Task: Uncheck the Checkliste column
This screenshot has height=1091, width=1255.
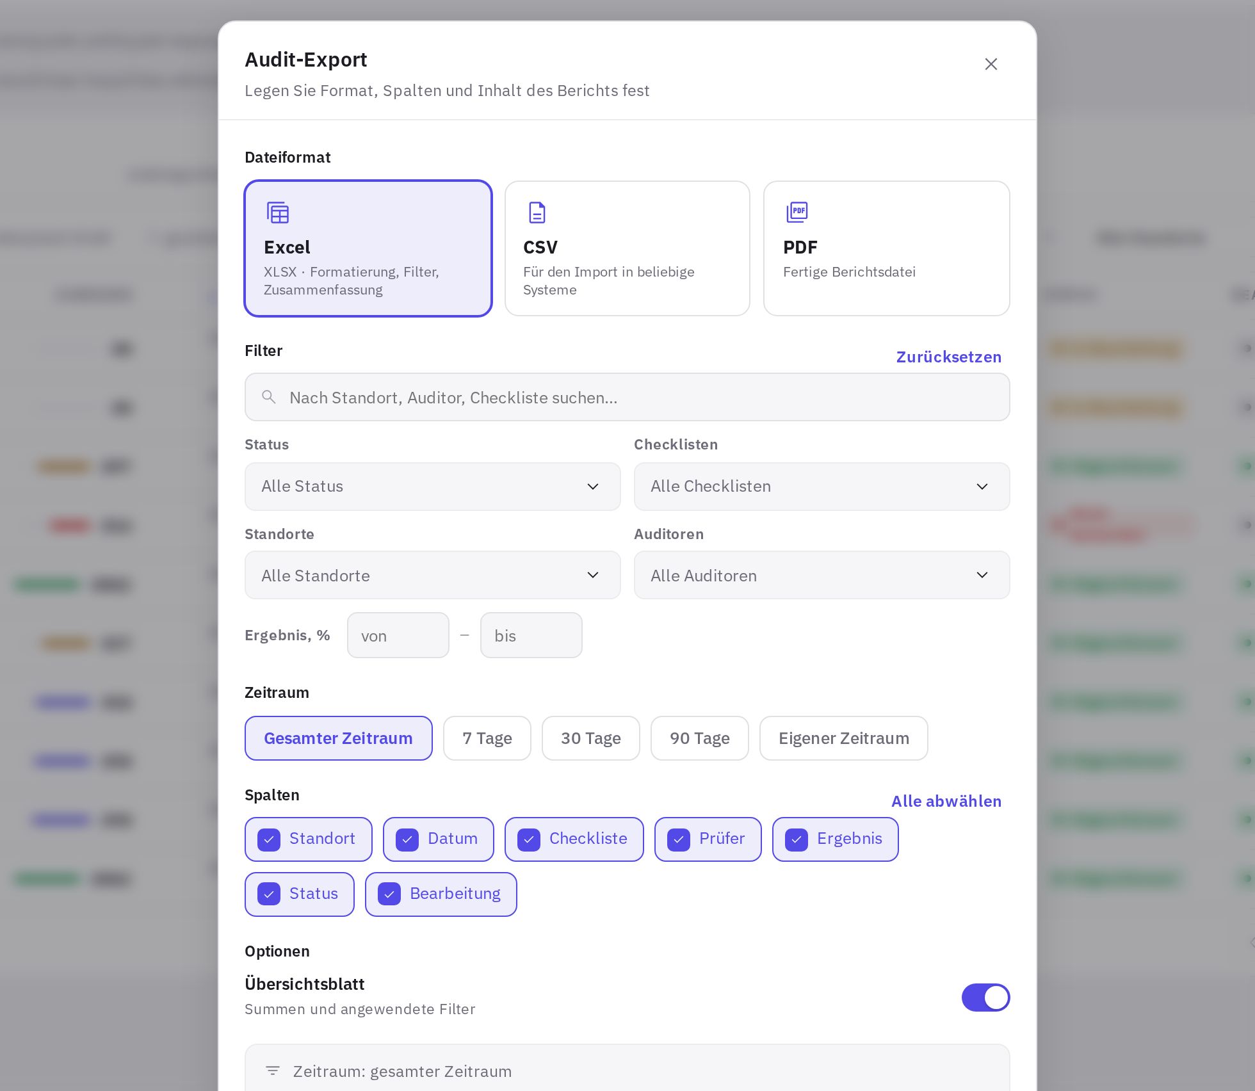Action: point(574,839)
